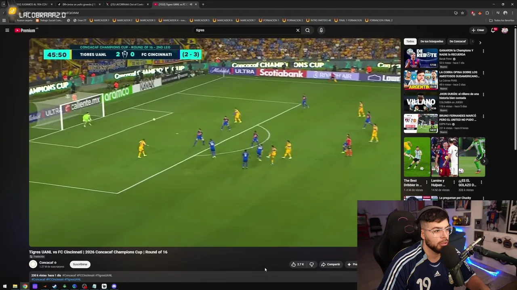517x290 pixels.
Task: Clear the 'tigres' search text with X
Action: (x=298, y=30)
